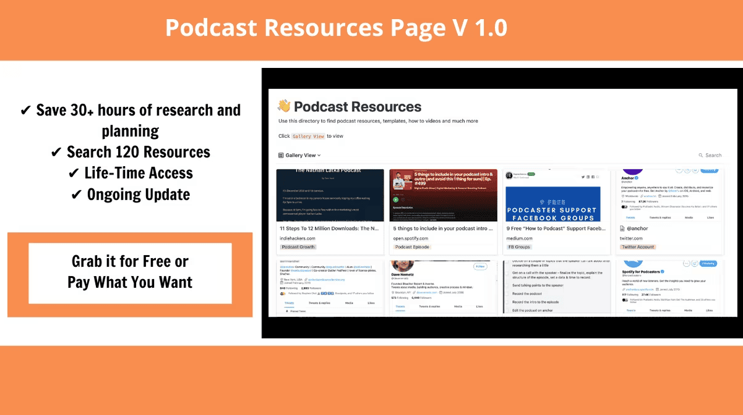Click the Facebook share icon on Facebook Groups card
The height and width of the screenshot is (415, 743).
point(593,177)
